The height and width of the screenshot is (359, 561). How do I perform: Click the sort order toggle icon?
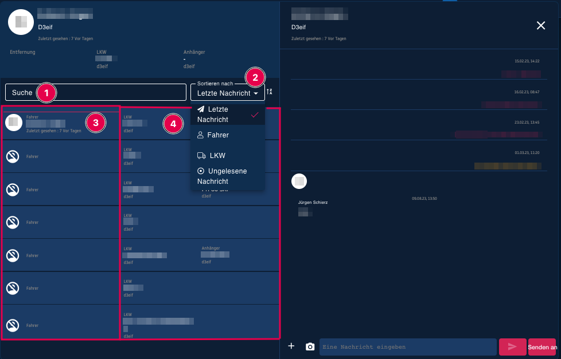tap(270, 92)
